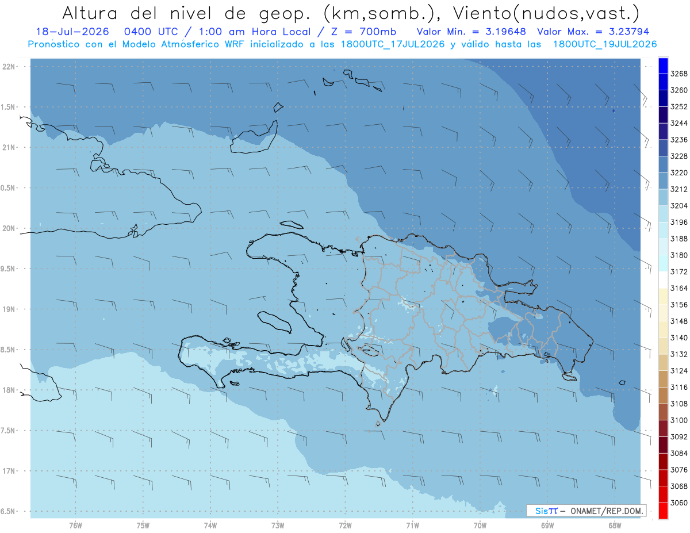Click the legend swatch between 3212 and 3220
The width and height of the screenshot is (690, 533).
click(663, 181)
